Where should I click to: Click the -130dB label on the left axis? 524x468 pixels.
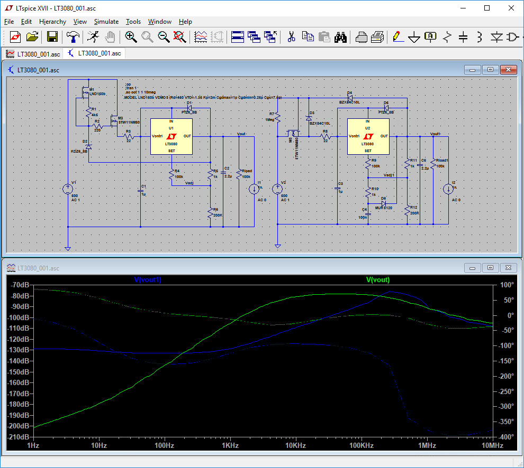tap(20, 350)
